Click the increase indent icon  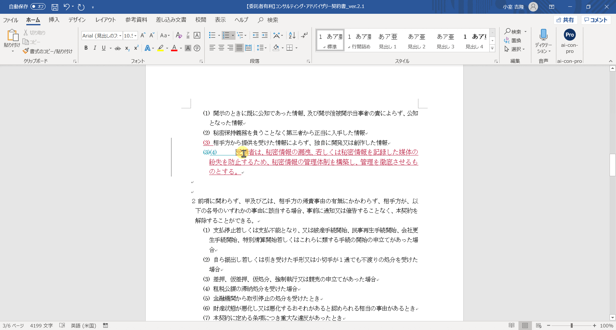point(265,35)
